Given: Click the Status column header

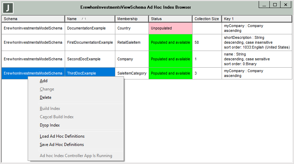Looking at the screenshot, I should click(x=170, y=19).
